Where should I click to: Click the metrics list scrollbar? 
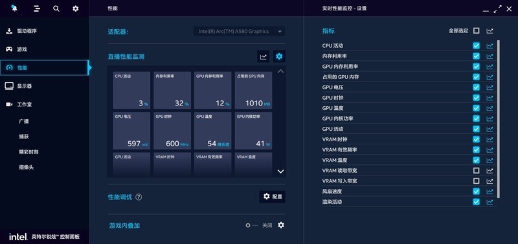coord(498,119)
